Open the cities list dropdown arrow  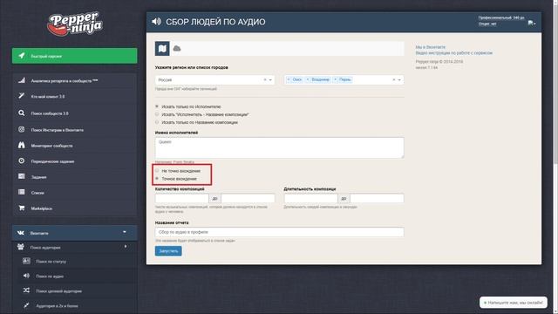(x=399, y=79)
